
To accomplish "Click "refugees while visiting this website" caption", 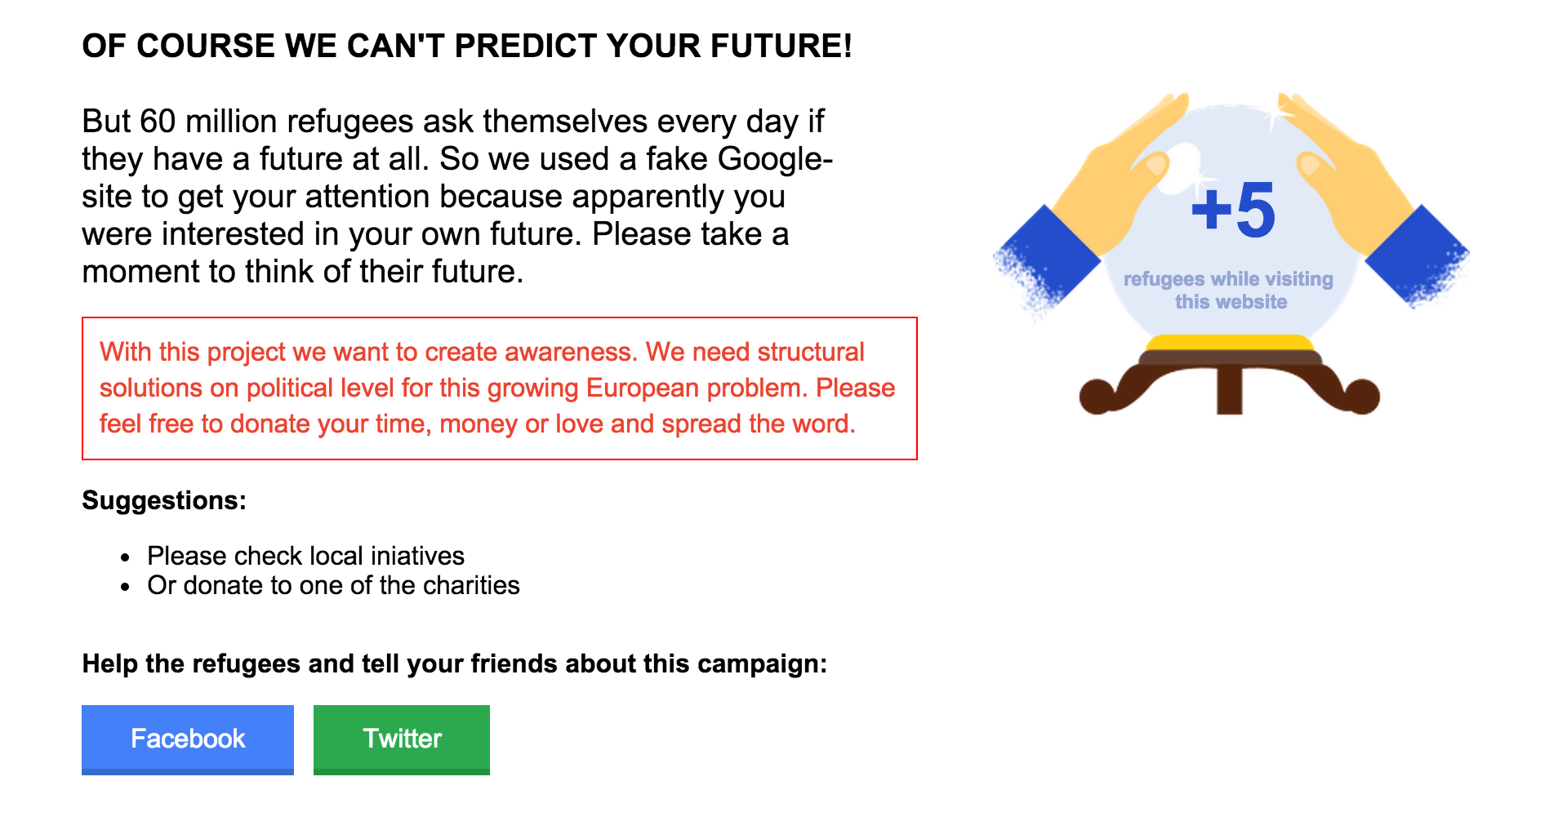I will (x=1229, y=291).
